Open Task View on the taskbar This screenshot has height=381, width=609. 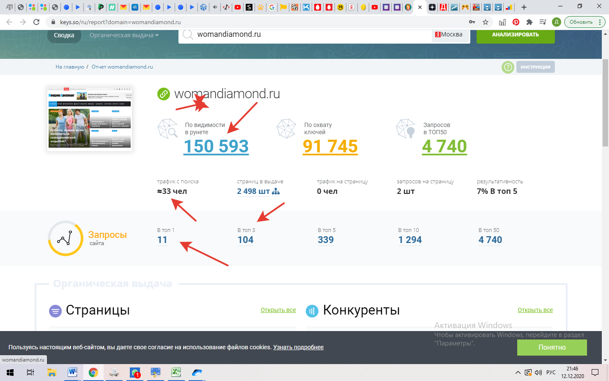30,373
